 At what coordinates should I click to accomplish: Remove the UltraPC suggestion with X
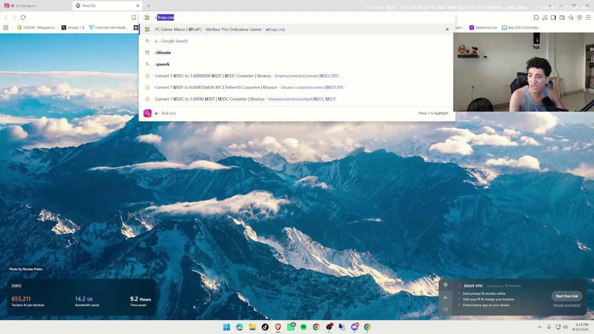(447, 29)
